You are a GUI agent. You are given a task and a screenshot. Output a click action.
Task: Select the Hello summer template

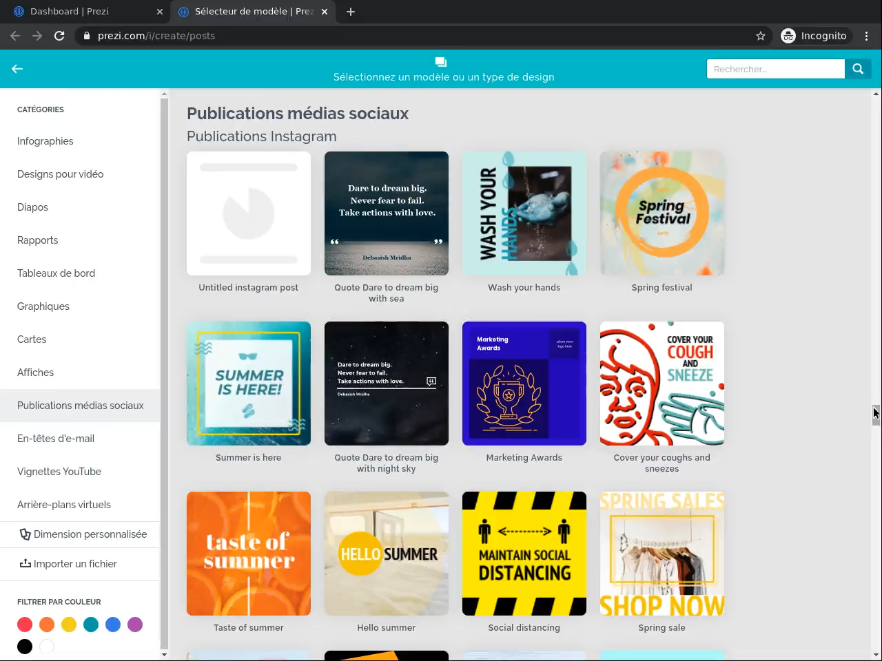coord(387,554)
